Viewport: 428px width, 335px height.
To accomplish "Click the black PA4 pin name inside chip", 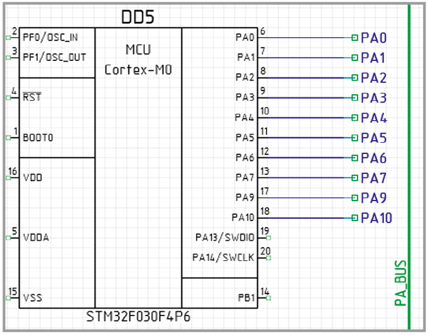I will [244, 118].
